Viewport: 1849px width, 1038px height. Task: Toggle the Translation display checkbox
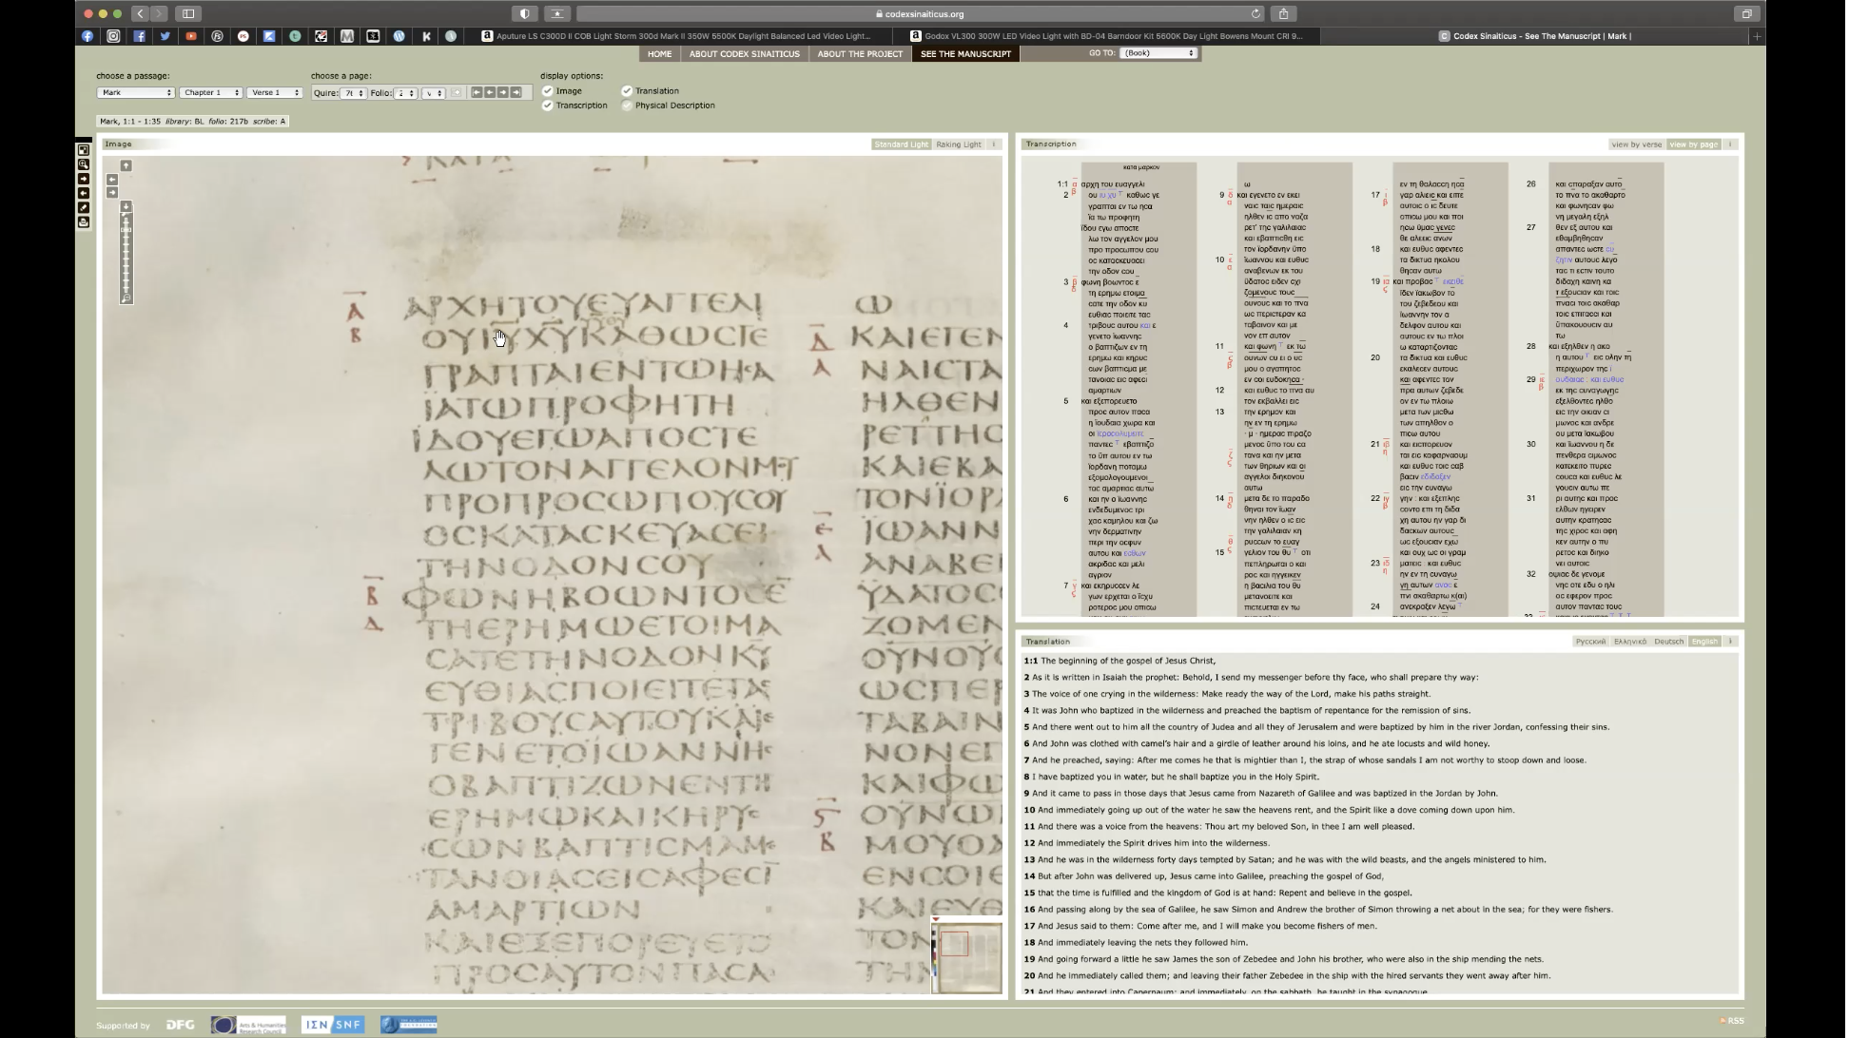pos(627,91)
